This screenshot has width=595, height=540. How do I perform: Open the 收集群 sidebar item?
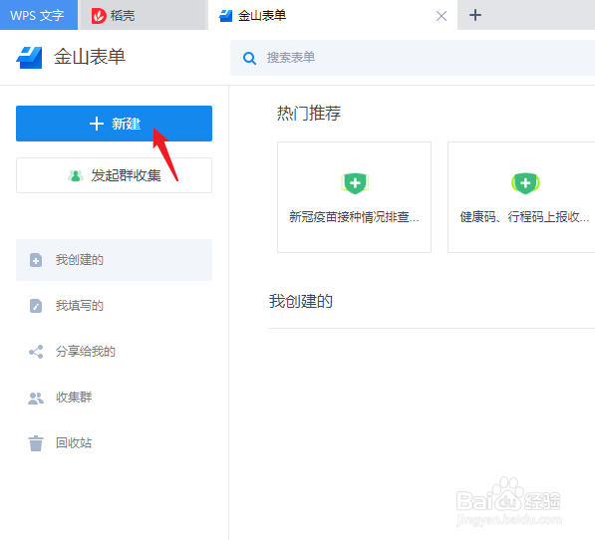tap(114, 398)
